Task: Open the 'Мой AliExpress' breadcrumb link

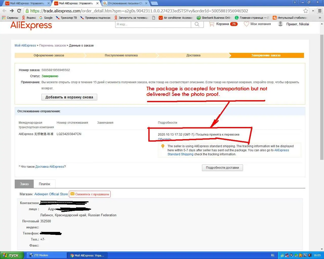Action: coord(25,46)
